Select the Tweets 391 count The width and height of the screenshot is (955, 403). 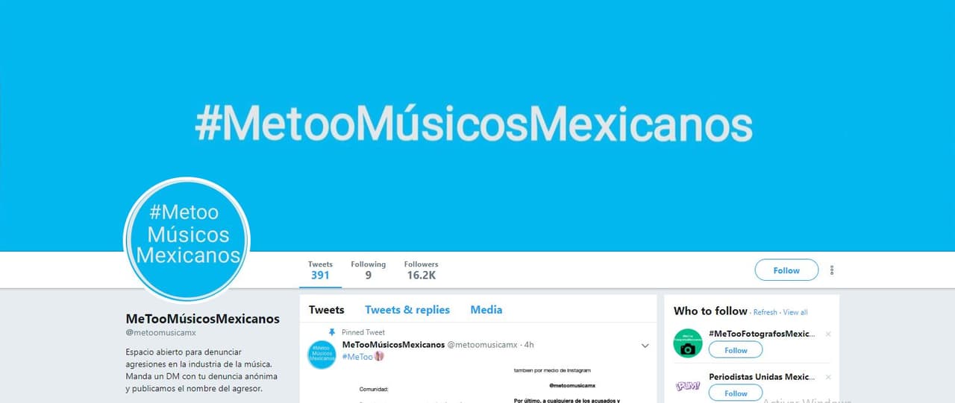[x=320, y=270]
